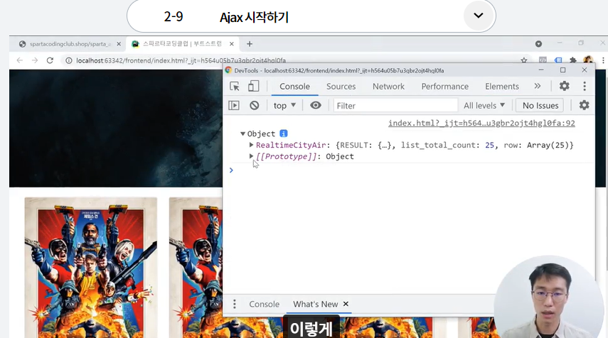View site information icon in address bar
The width and height of the screenshot is (608, 338).
click(69, 60)
